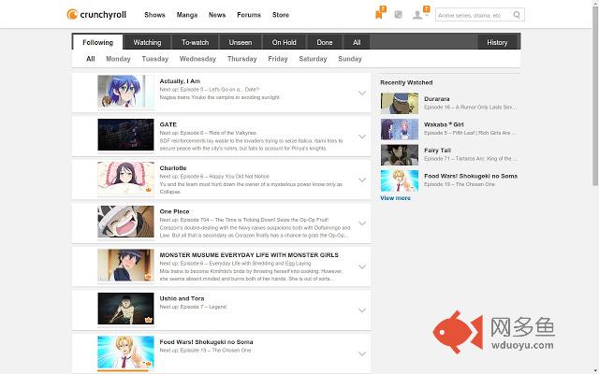Filter shows by Monday
The width and height of the screenshot is (599, 374).
coord(118,59)
